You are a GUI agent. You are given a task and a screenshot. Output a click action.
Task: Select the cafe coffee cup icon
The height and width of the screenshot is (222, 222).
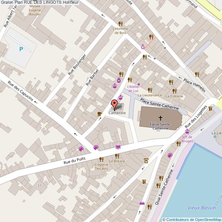[x=99, y=113]
